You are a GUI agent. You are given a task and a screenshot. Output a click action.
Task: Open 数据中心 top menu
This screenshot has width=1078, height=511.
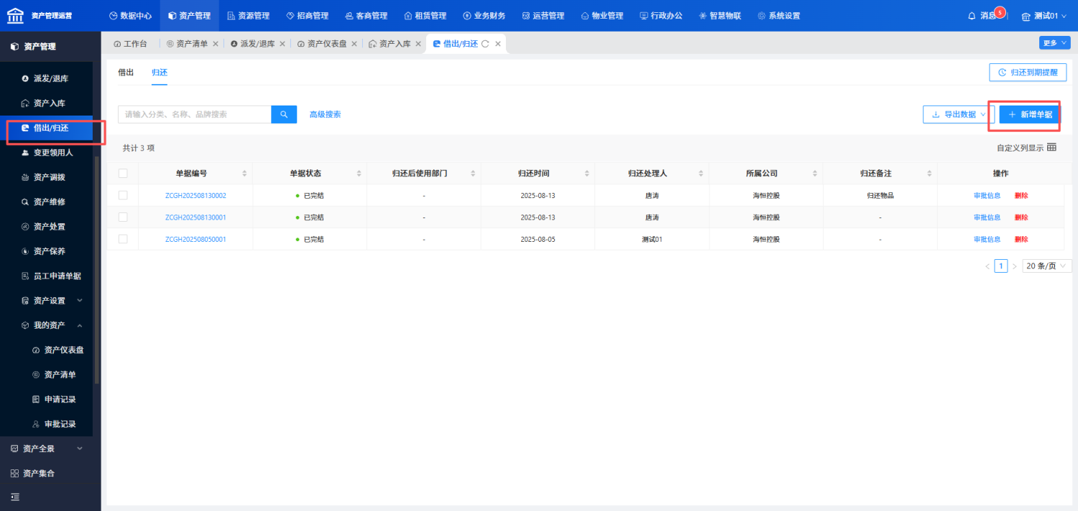(x=130, y=16)
